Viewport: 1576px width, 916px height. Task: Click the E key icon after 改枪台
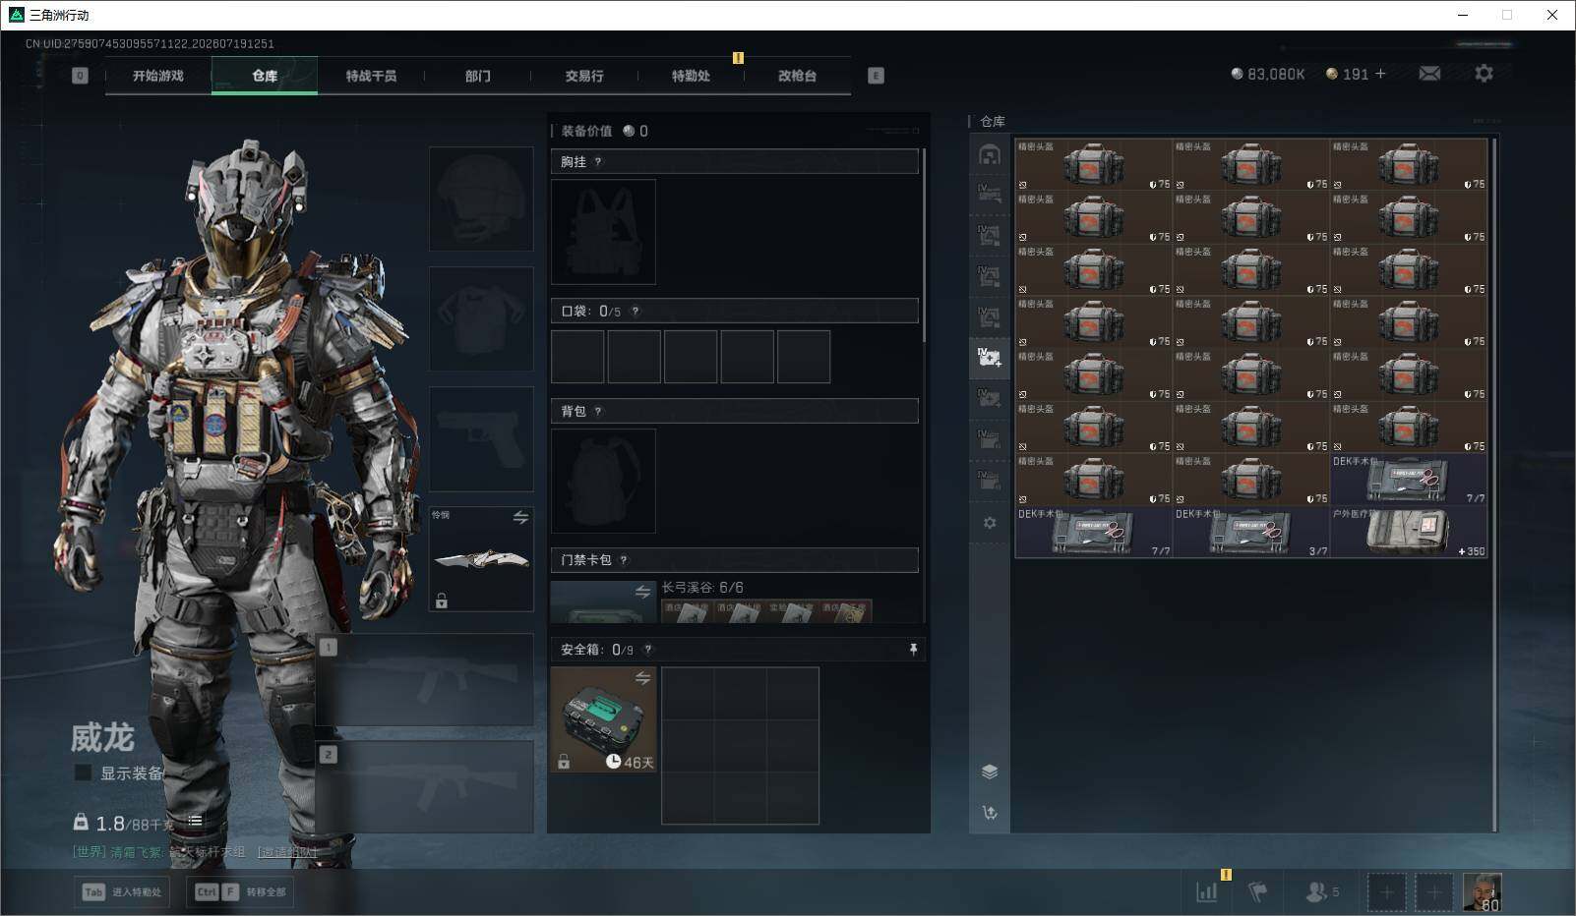[876, 76]
